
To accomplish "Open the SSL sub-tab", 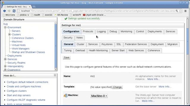I will tap(119, 44).
